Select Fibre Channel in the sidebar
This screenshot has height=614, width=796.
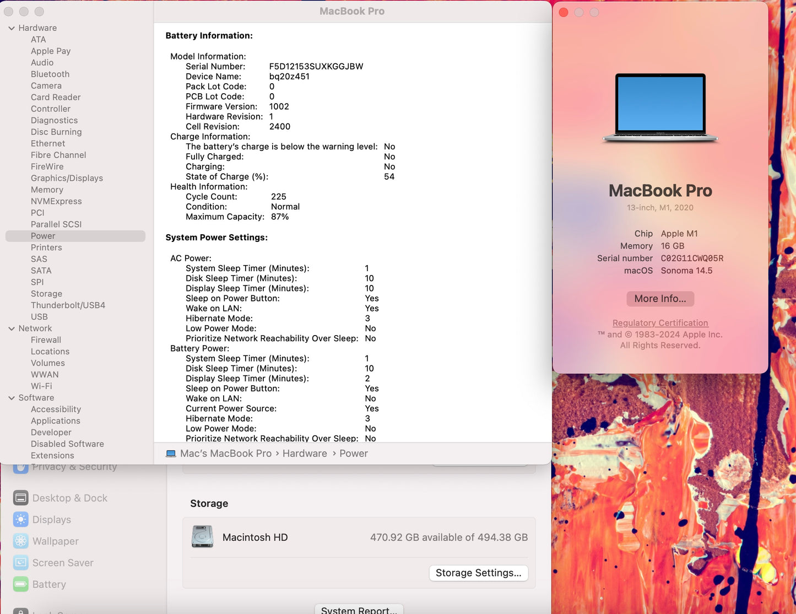pos(58,155)
